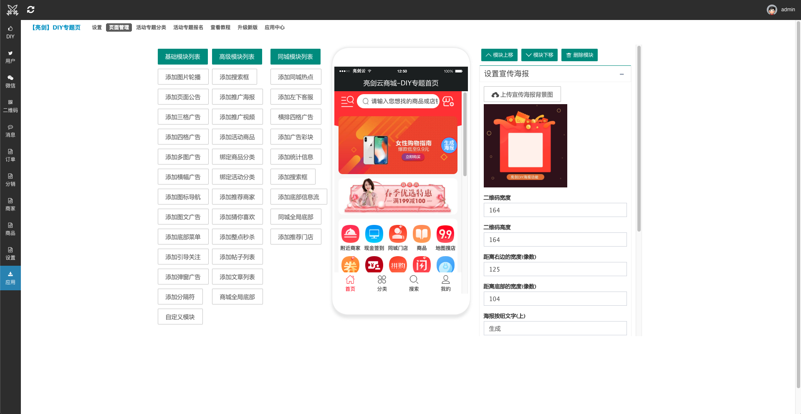The width and height of the screenshot is (801, 414).
Task: Click 上传宣传海报背景图 to upload a background
Action: click(x=522, y=94)
